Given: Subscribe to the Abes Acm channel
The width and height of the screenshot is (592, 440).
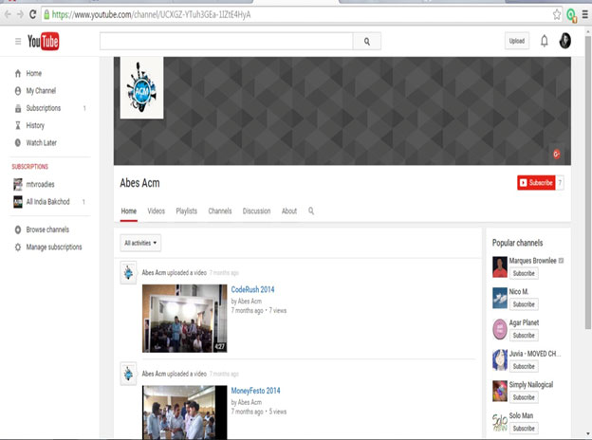Looking at the screenshot, I should tap(536, 183).
